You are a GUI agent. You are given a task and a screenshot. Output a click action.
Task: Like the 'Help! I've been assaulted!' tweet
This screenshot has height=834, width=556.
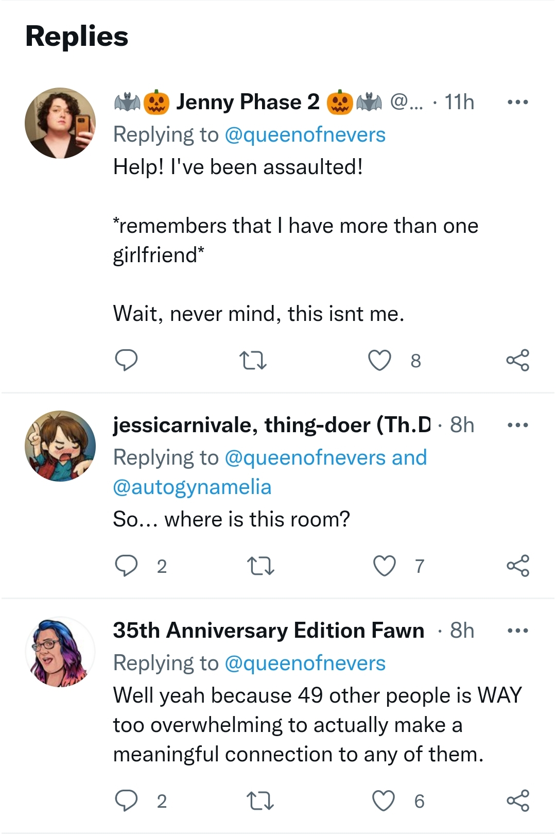tap(379, 360)
